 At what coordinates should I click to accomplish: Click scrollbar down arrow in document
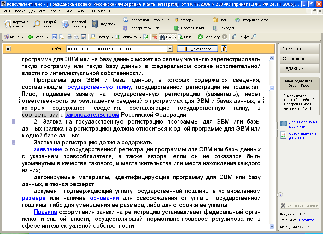coord(272,226)
